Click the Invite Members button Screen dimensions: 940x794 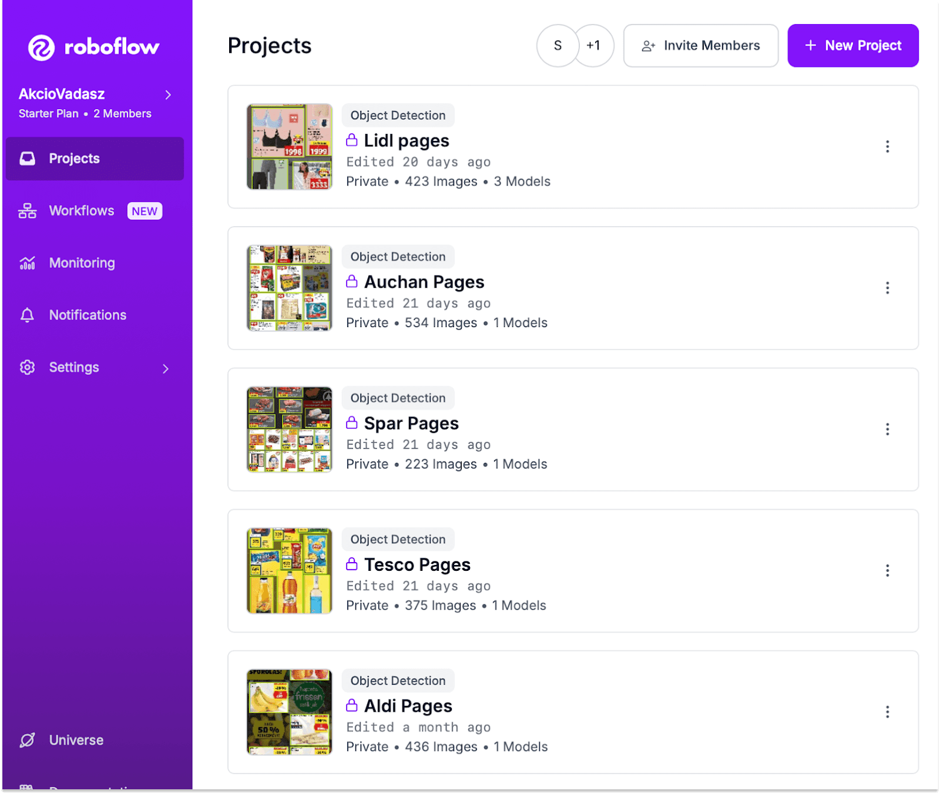(x=701, y=46)
